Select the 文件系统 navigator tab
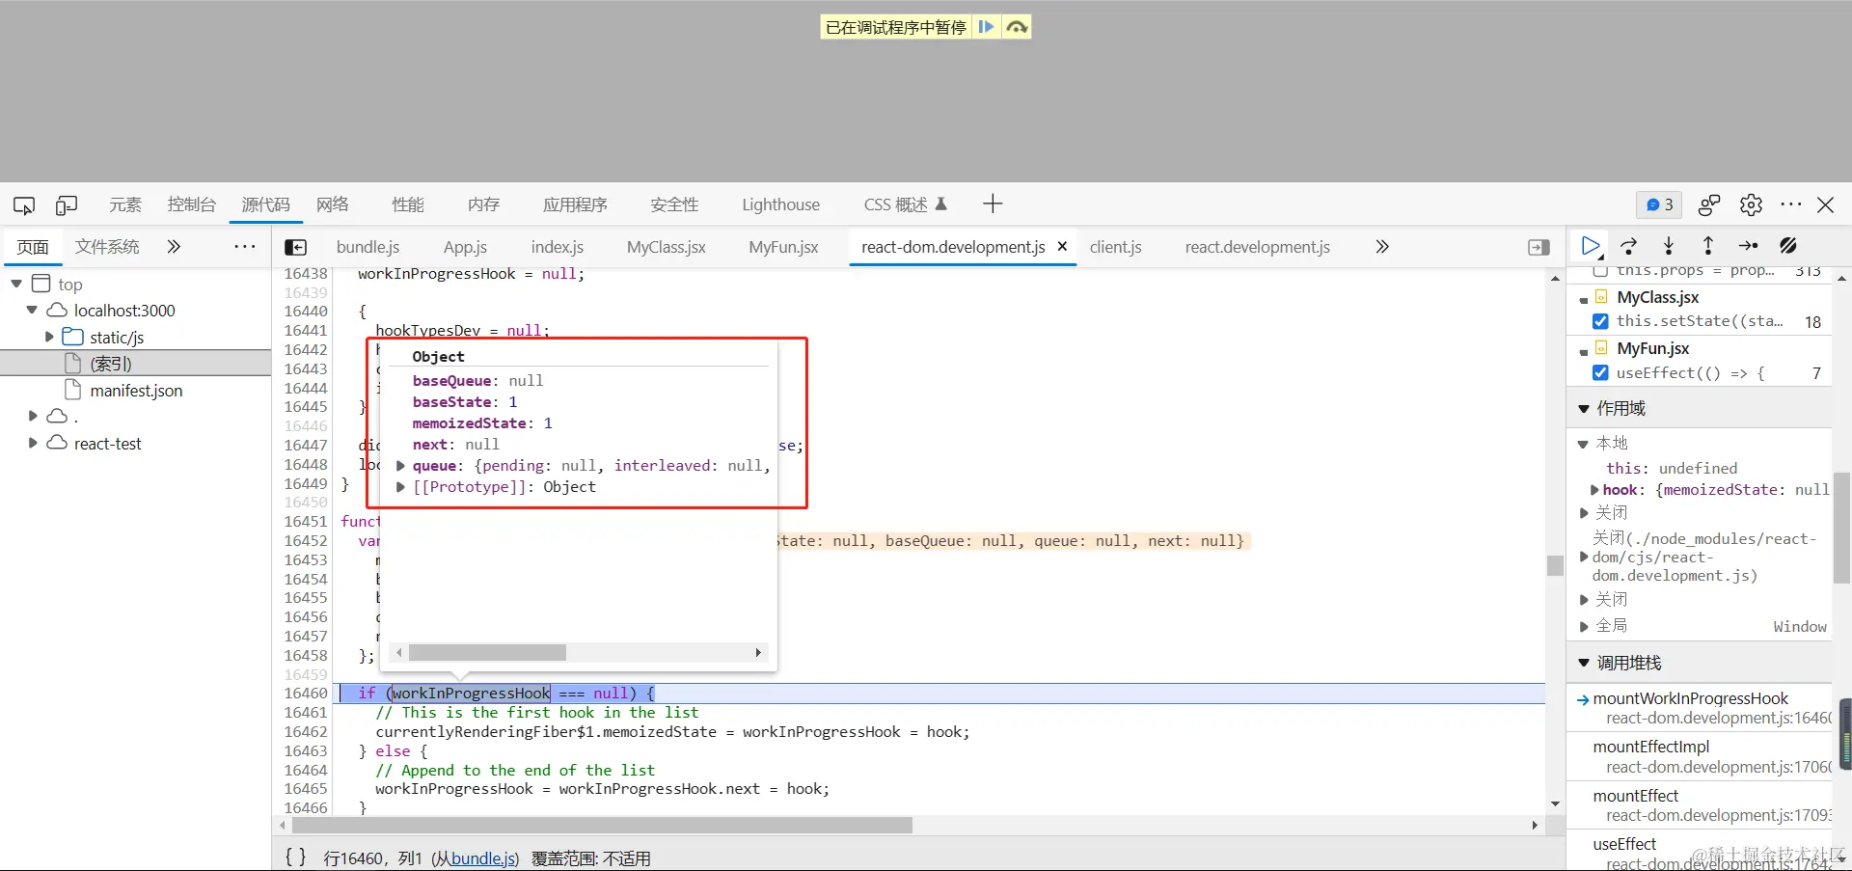 pos(107,247)
